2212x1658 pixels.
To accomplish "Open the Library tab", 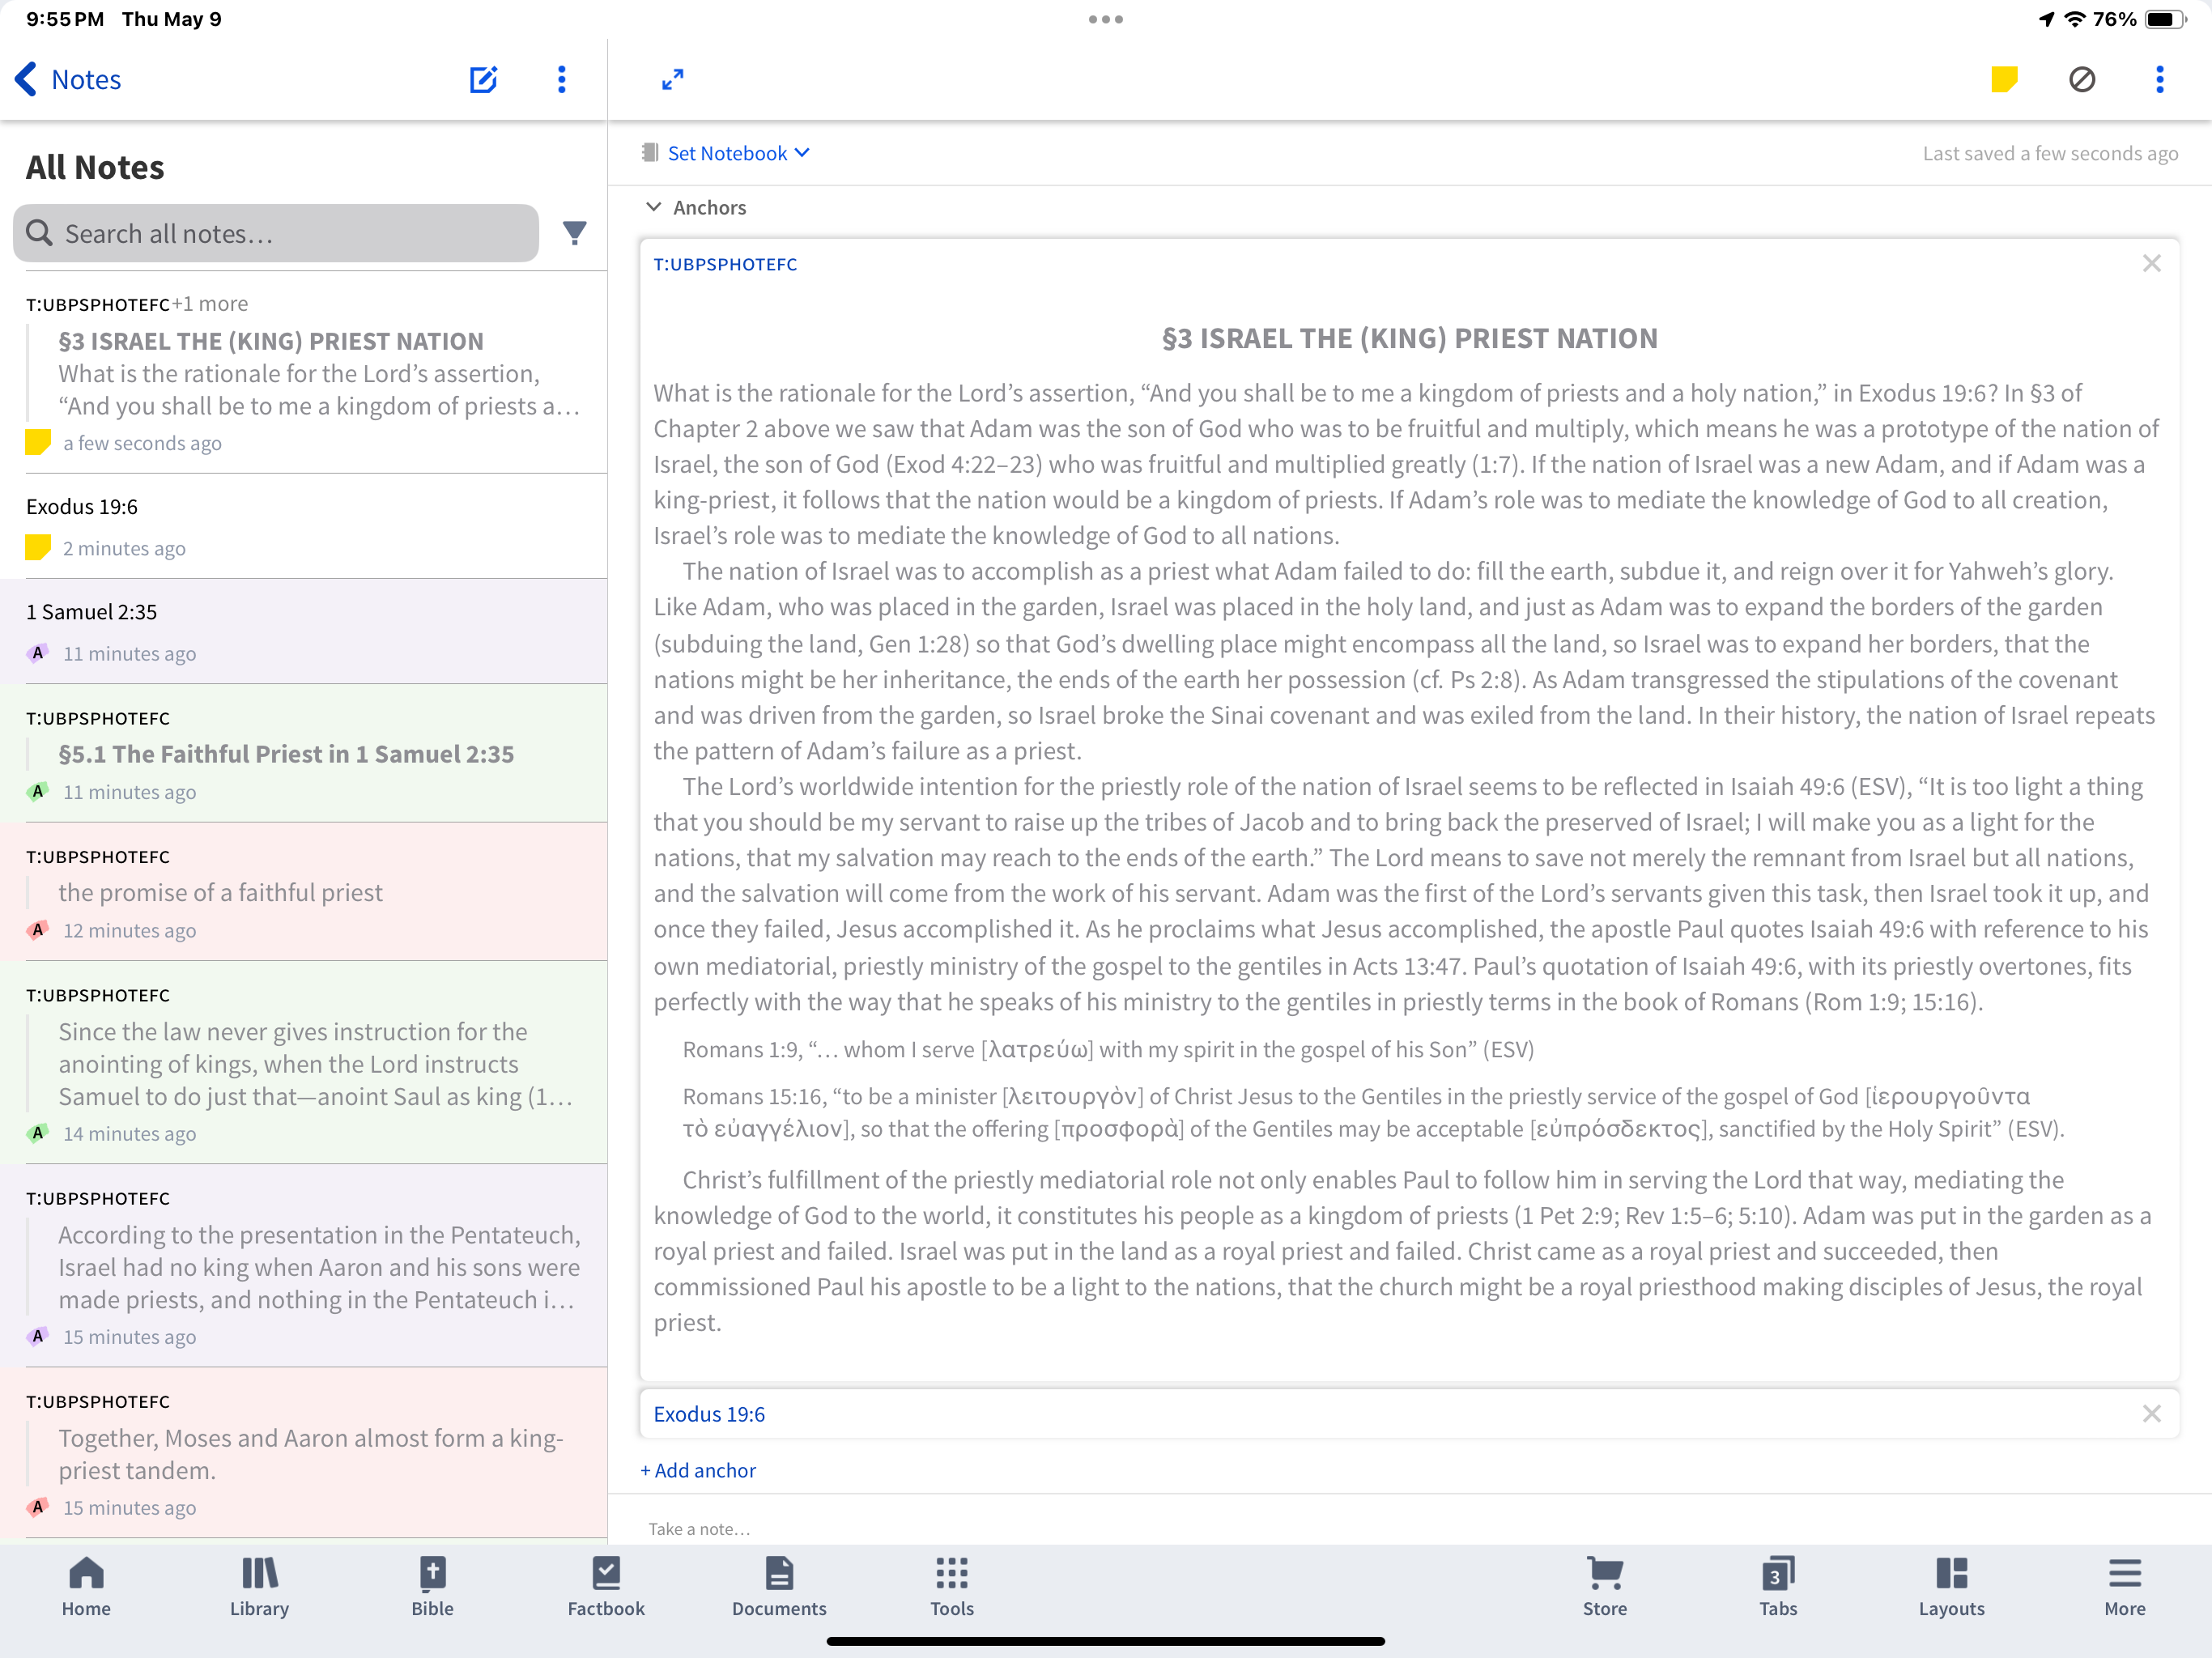I will coord(259,1587).
